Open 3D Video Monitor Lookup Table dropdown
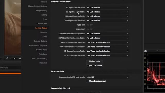Image resolution: width=165 pixels, height=93 pixels. pyautogui.click(x=108, y=38)
